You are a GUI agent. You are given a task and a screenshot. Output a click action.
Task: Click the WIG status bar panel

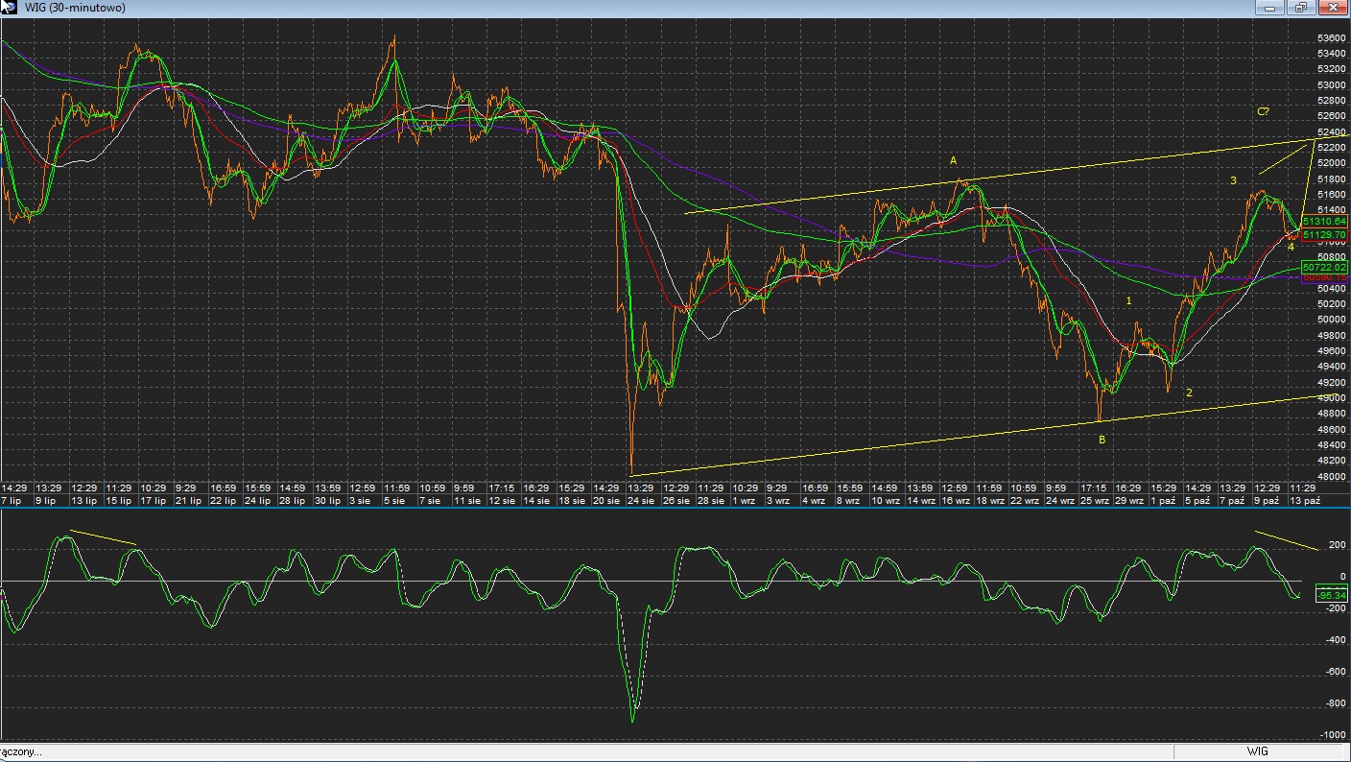(1258, 750)
